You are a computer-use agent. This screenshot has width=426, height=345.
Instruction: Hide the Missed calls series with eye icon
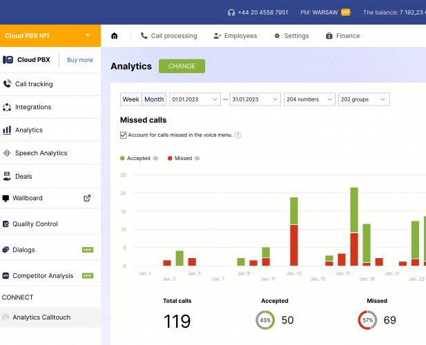coord(197,158)
